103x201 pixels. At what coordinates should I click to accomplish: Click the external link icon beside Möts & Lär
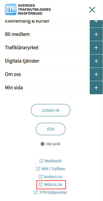pos(41,185)
